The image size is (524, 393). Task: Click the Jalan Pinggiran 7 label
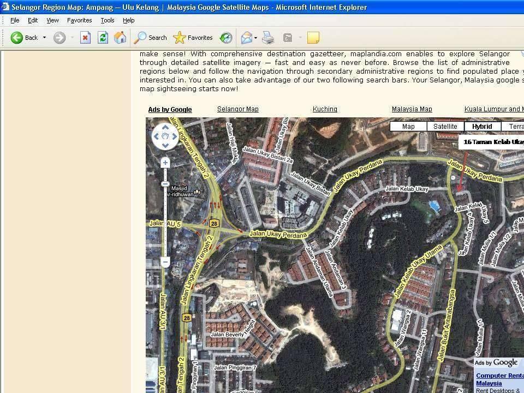pyautogui.click(x=235, y=367)
